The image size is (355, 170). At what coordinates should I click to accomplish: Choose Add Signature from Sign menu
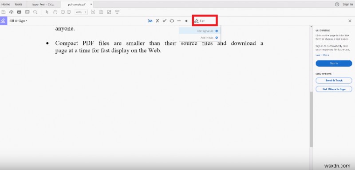click(x=200, y=31)
